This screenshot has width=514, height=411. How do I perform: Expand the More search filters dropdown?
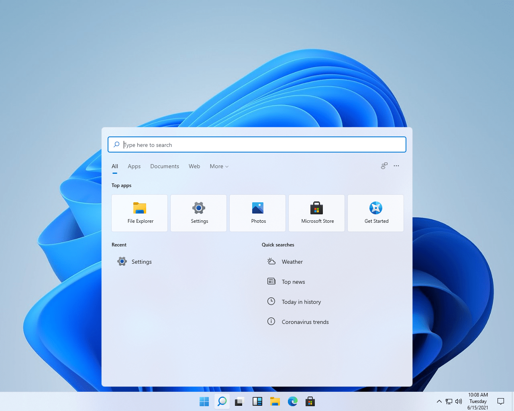tap(219, 166)
